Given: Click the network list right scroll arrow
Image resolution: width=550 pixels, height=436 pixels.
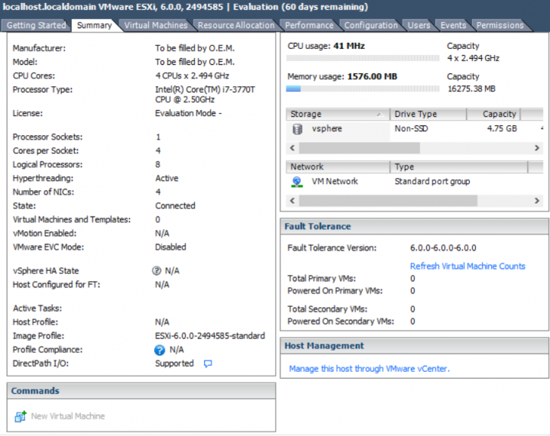Looking at the screenshot, I should point(537,201).
